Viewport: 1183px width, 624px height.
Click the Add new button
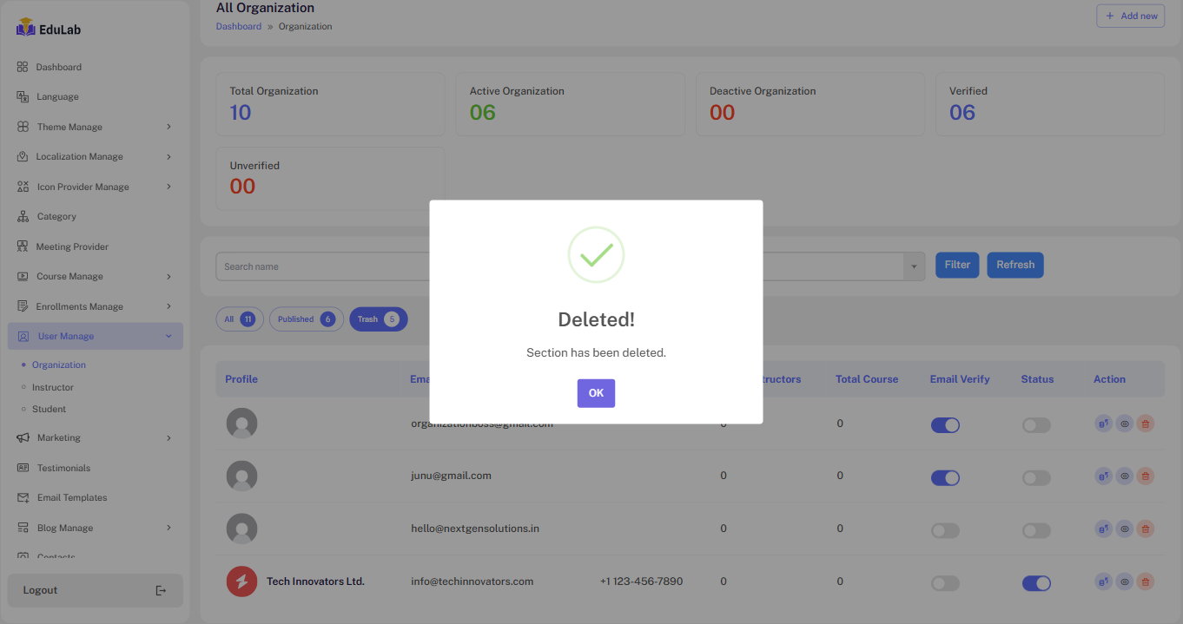coord(1130,16)
